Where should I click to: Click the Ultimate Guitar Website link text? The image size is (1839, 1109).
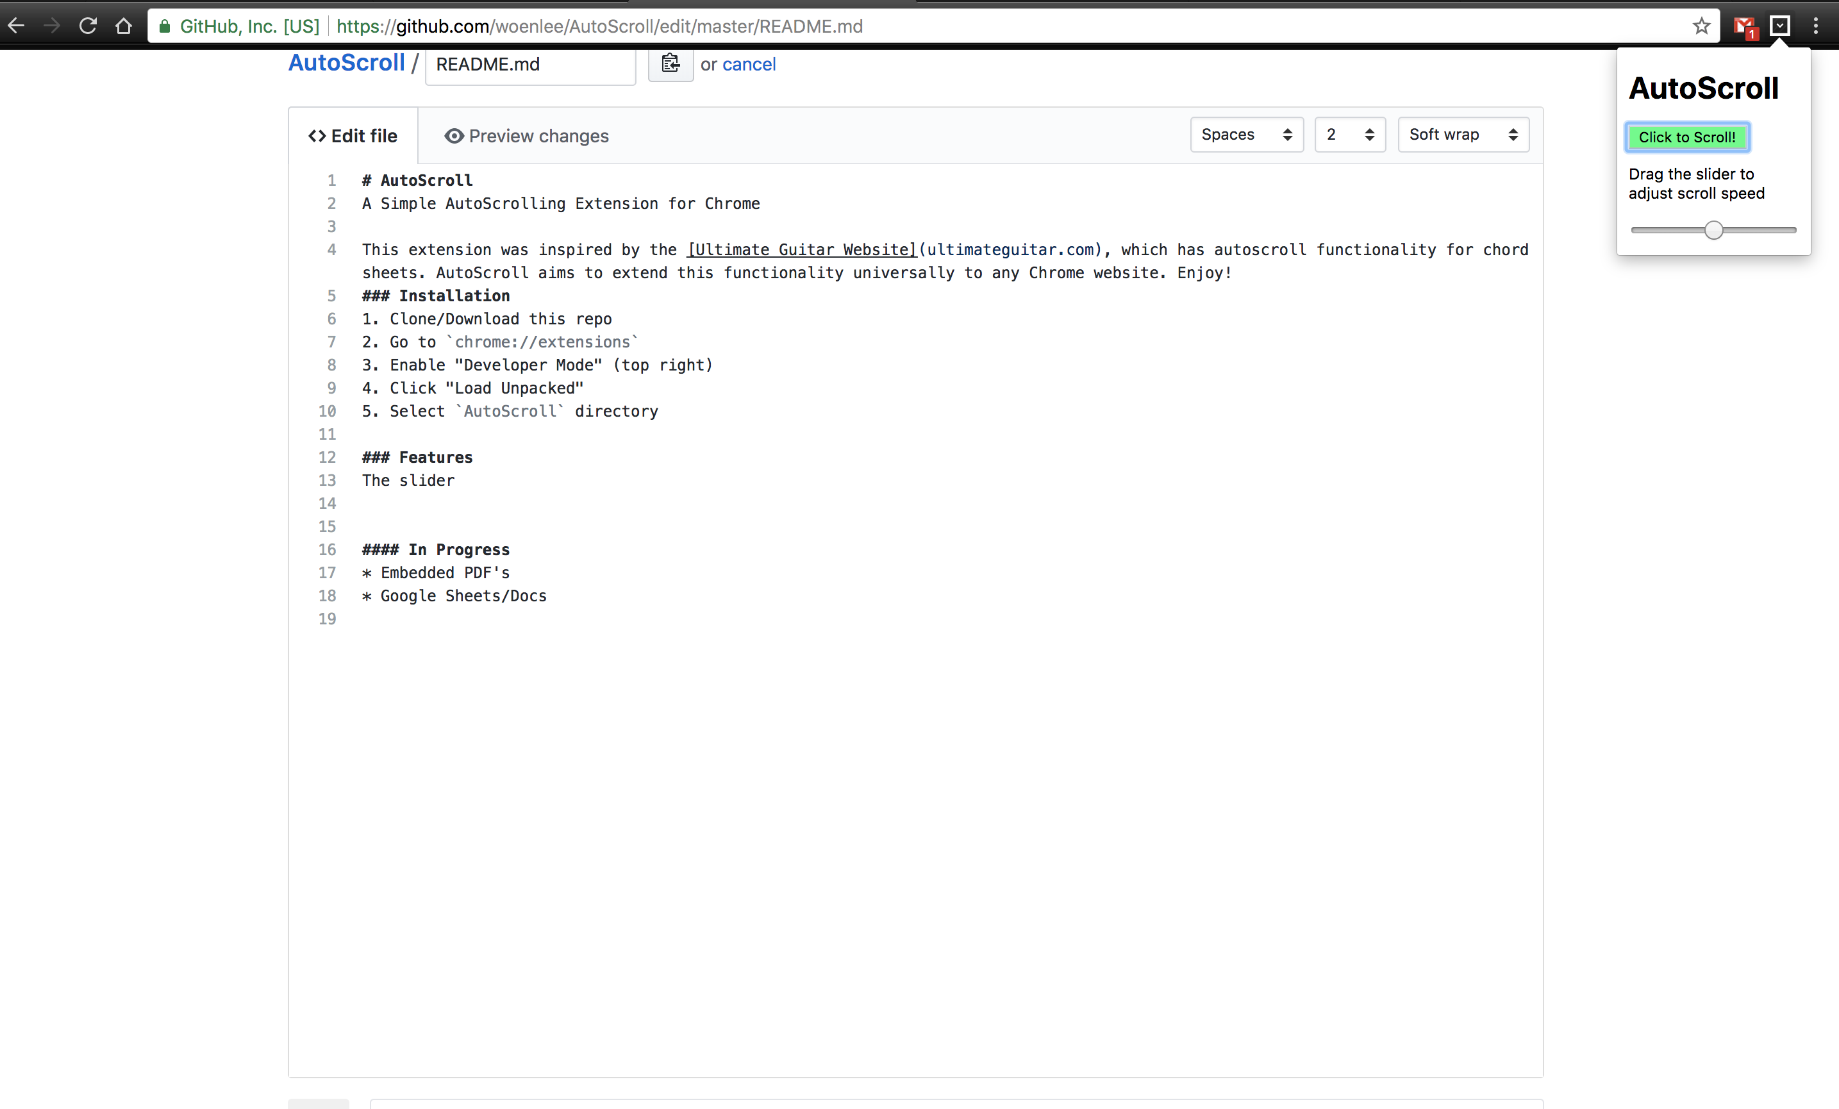point(801,250)
